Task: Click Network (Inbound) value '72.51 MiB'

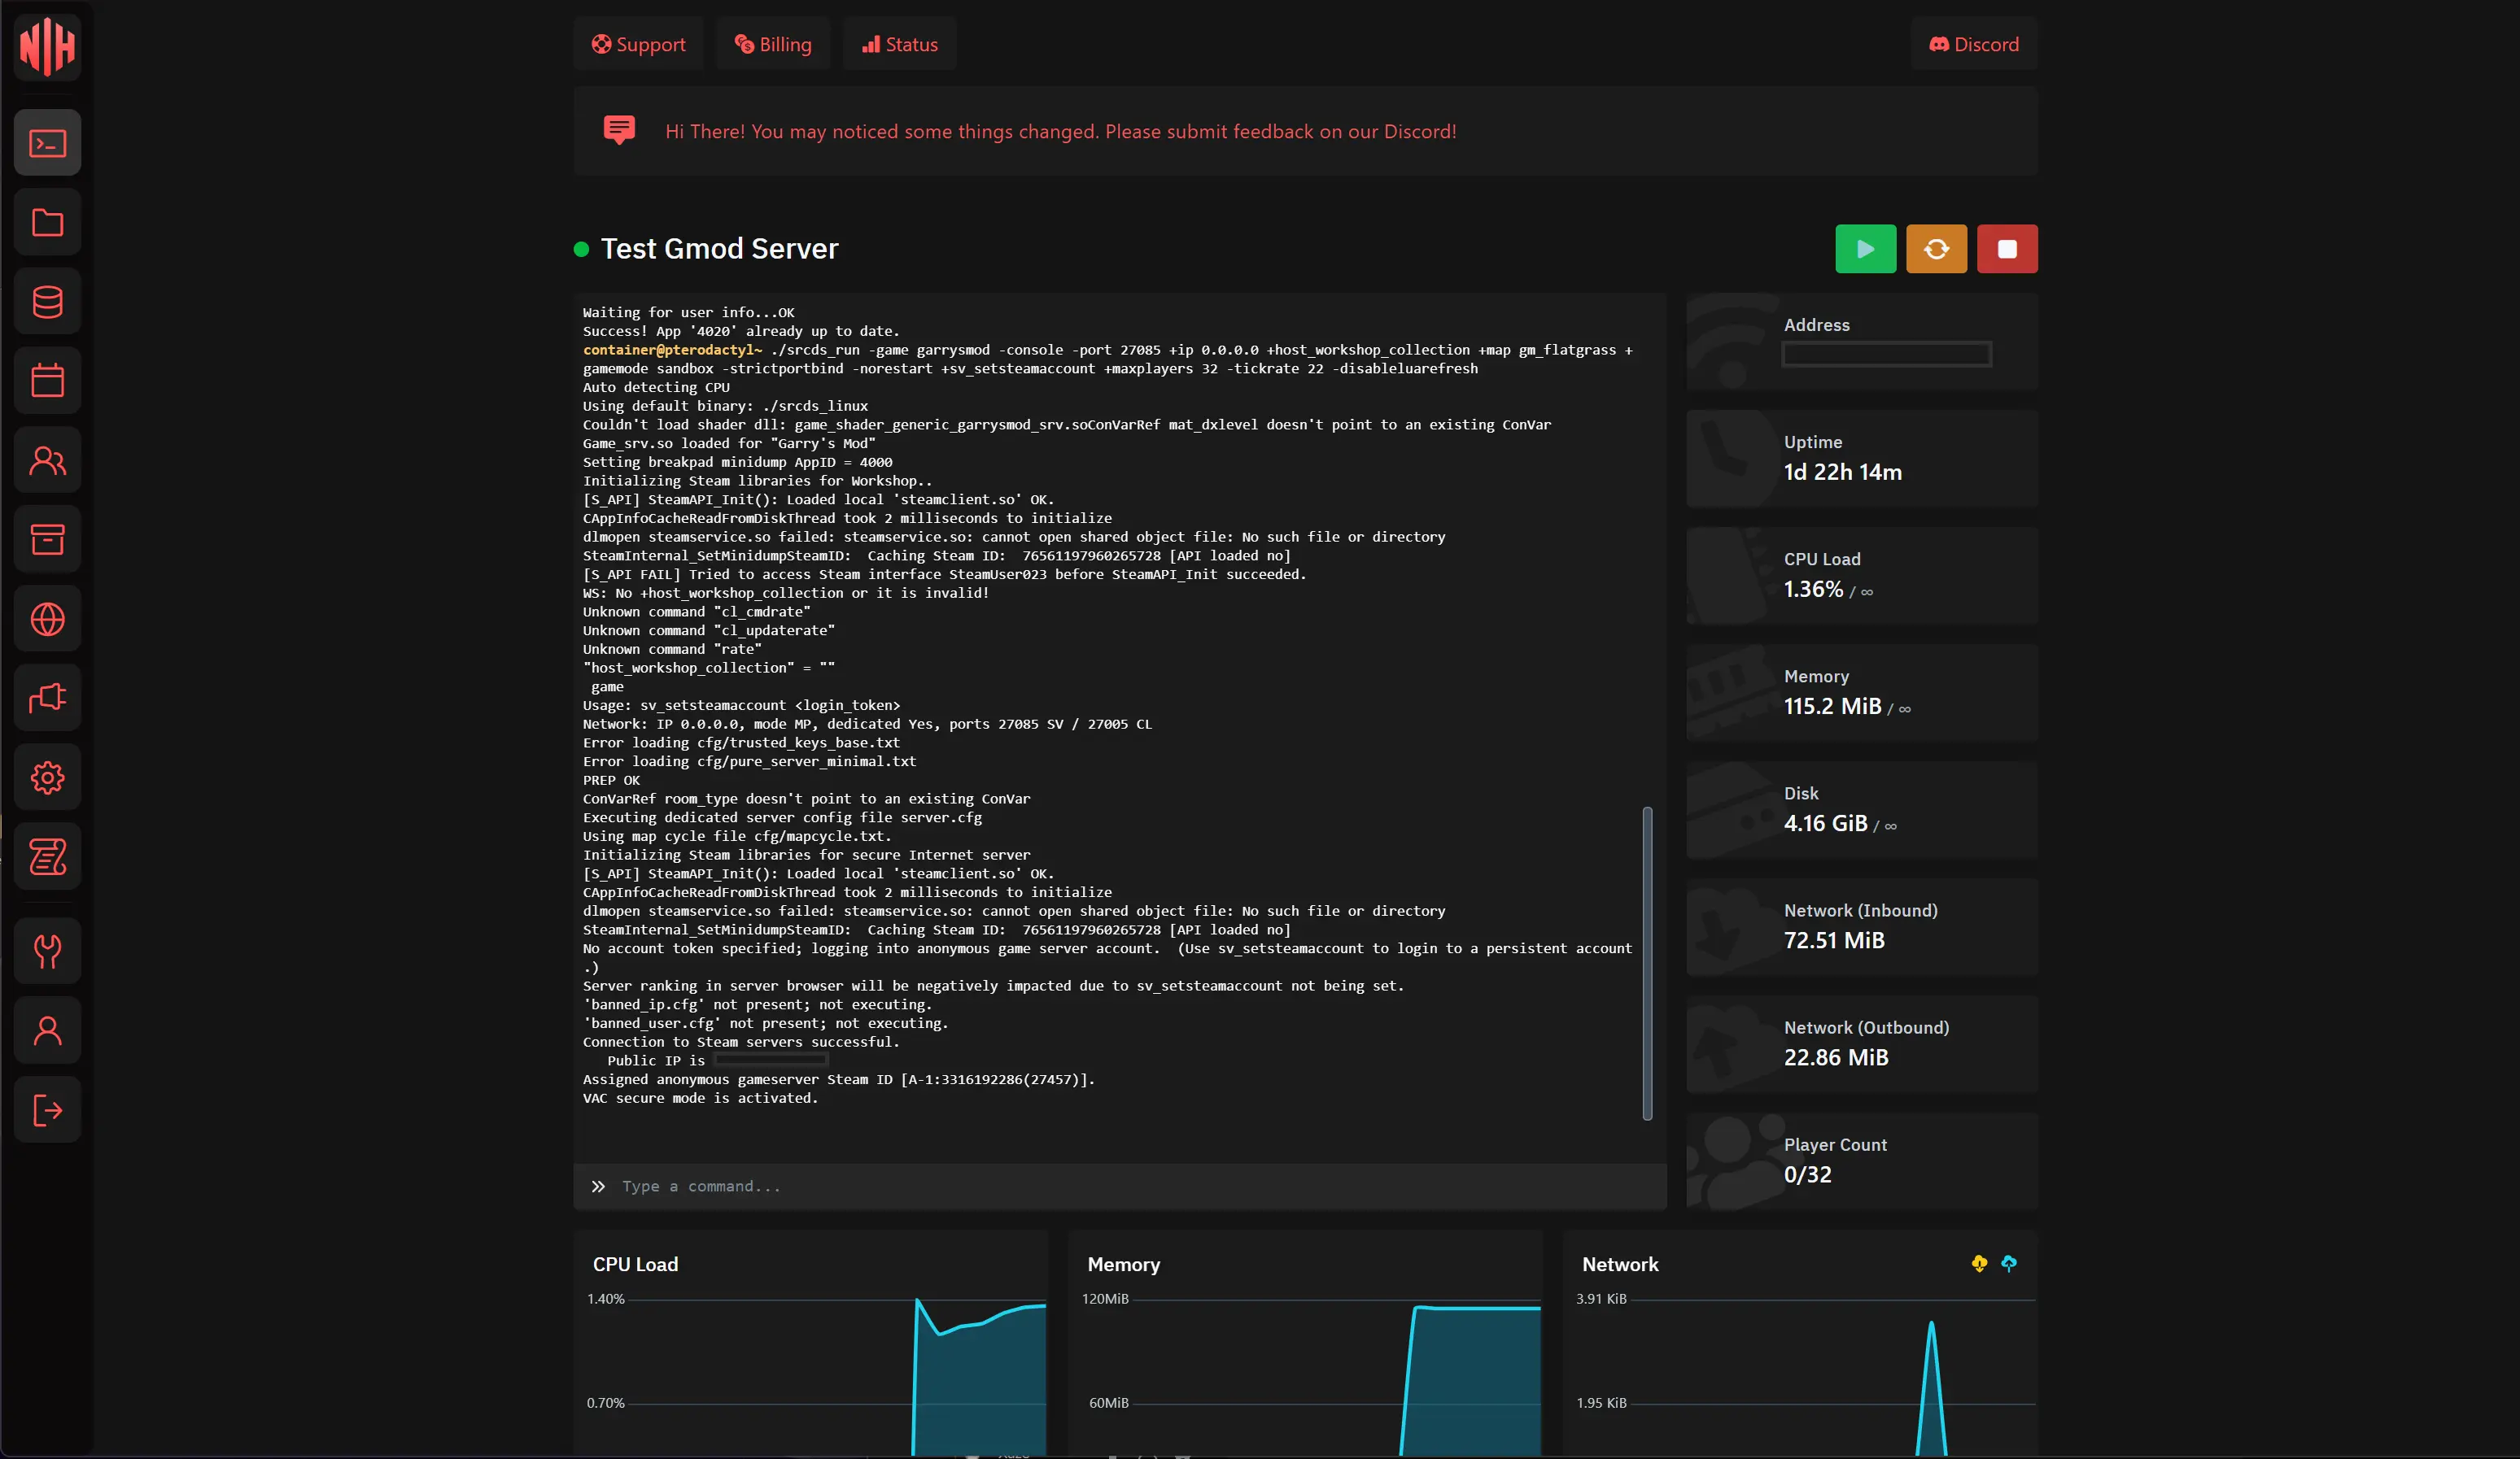Action: [1834, 940]
